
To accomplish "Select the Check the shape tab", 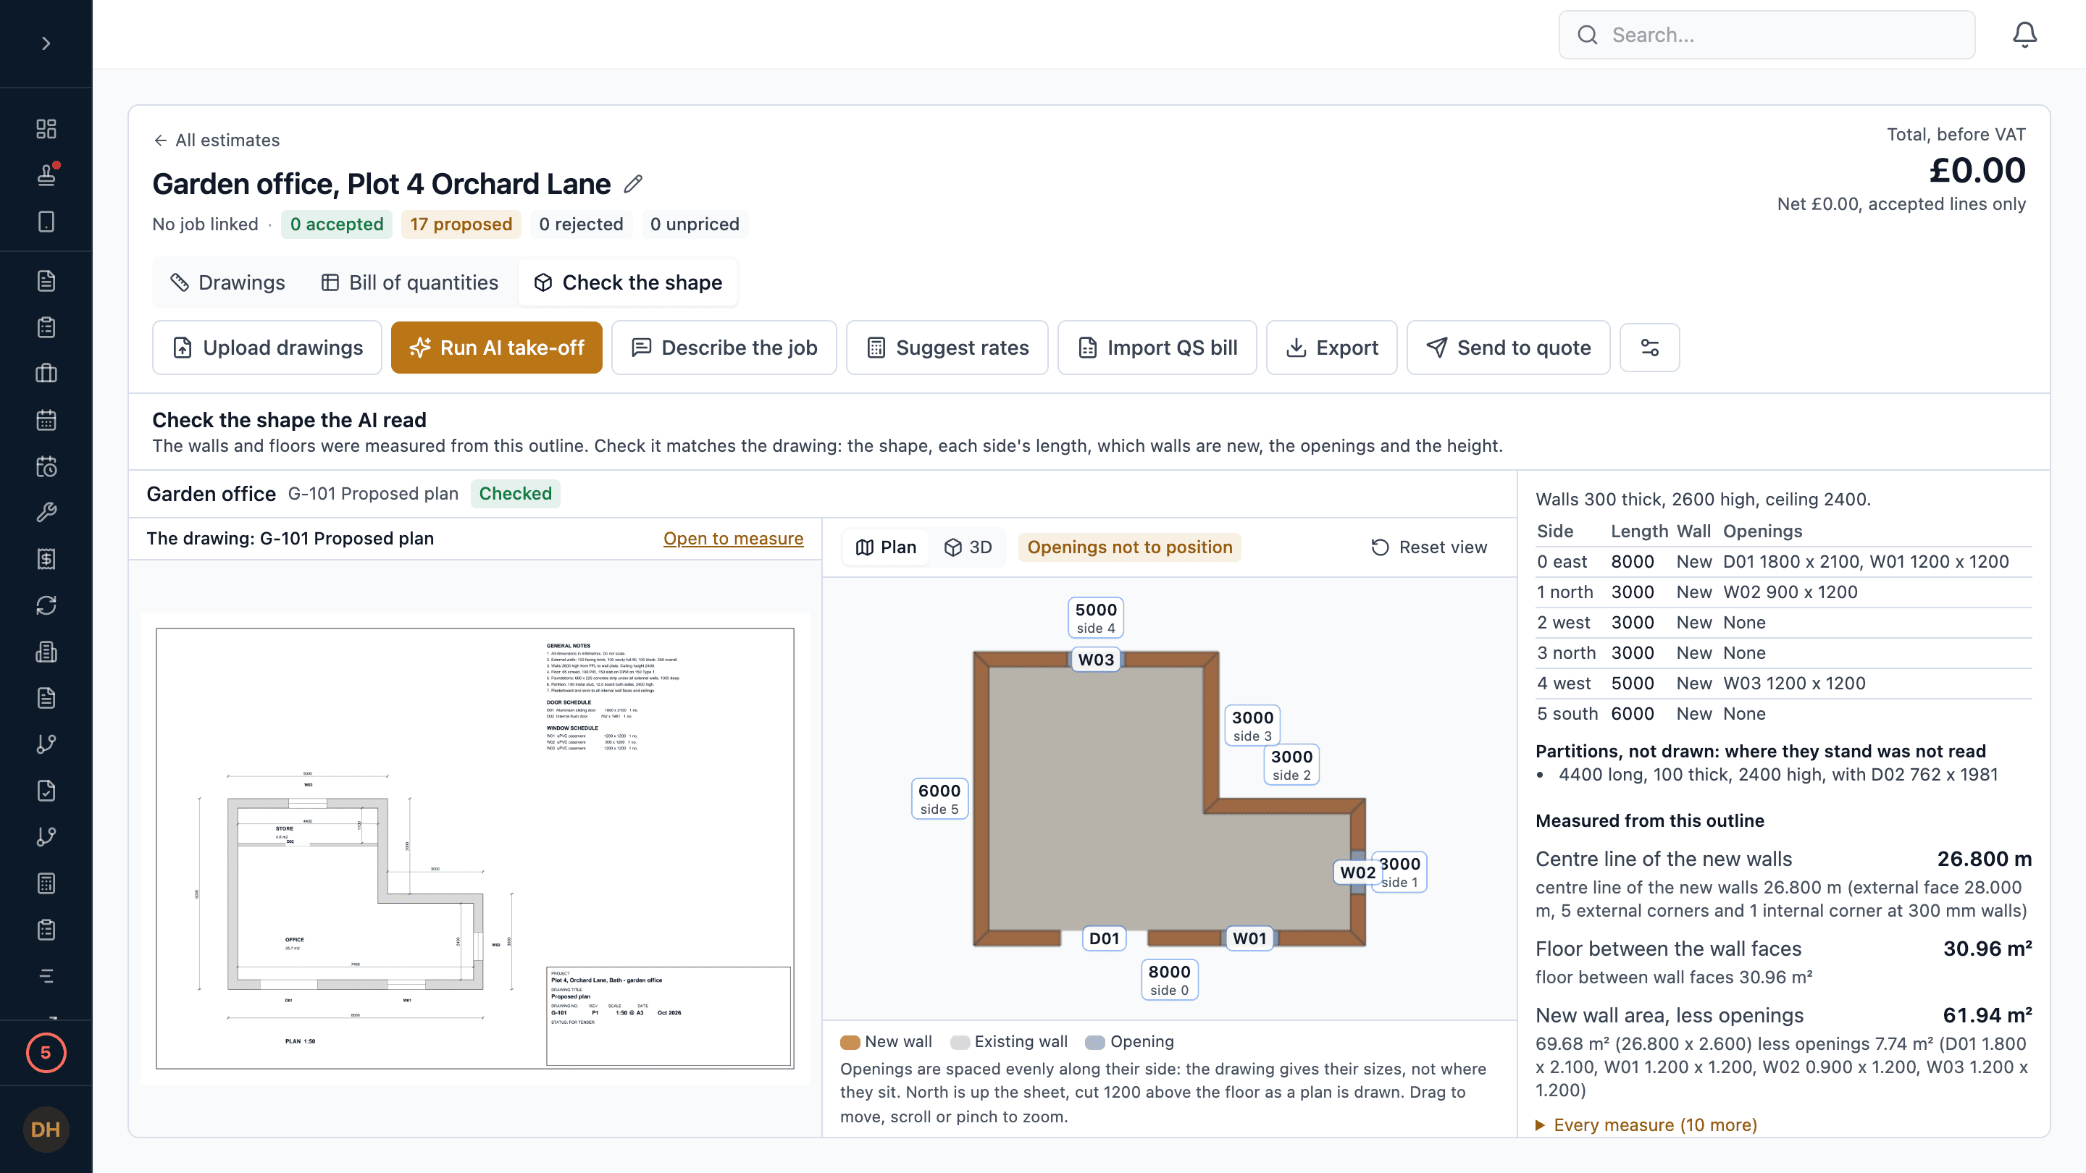I will pos(627,282).
